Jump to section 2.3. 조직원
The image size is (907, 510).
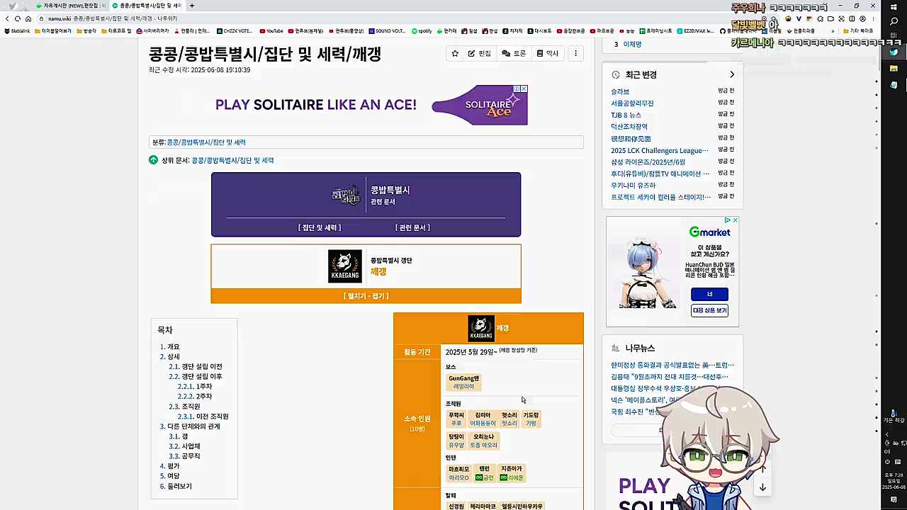point(191,407)
